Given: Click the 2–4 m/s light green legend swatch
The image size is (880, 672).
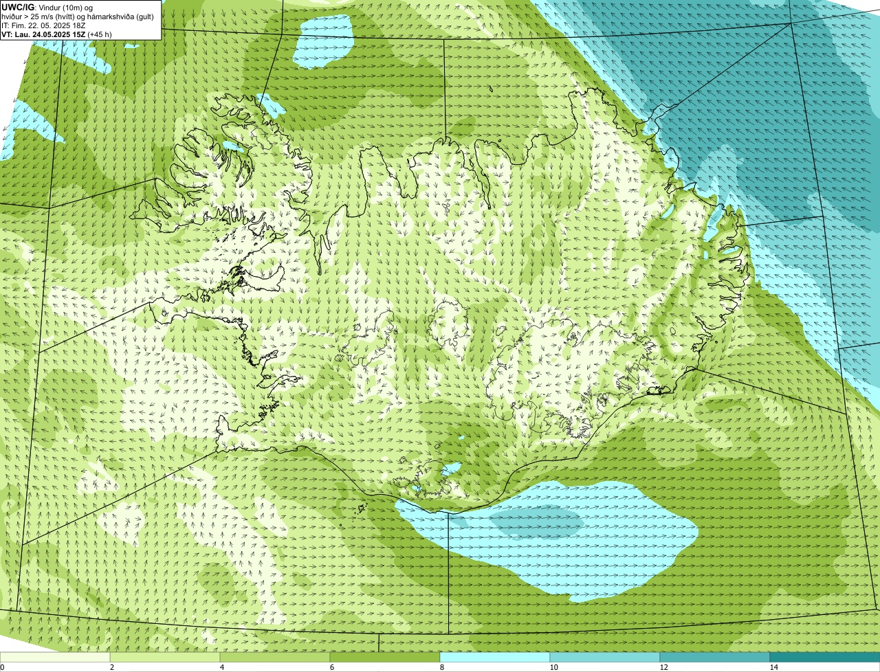Looking at the screenshot, I should [x=165, y=657].
